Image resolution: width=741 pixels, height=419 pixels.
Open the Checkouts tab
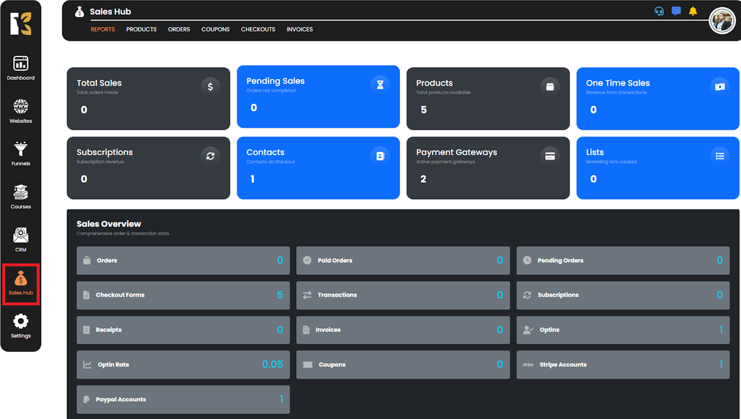pyautogui.click(x=258, y=29)
